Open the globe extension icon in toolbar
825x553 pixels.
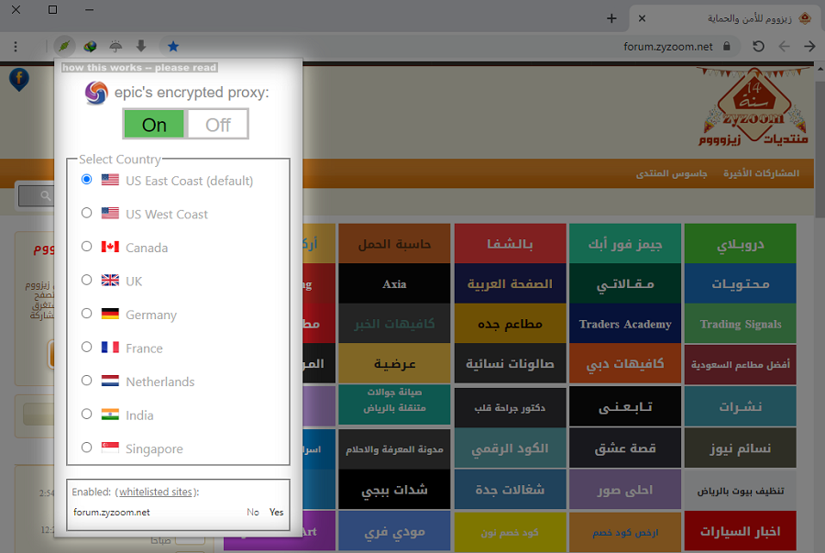[x=90, y=46]
